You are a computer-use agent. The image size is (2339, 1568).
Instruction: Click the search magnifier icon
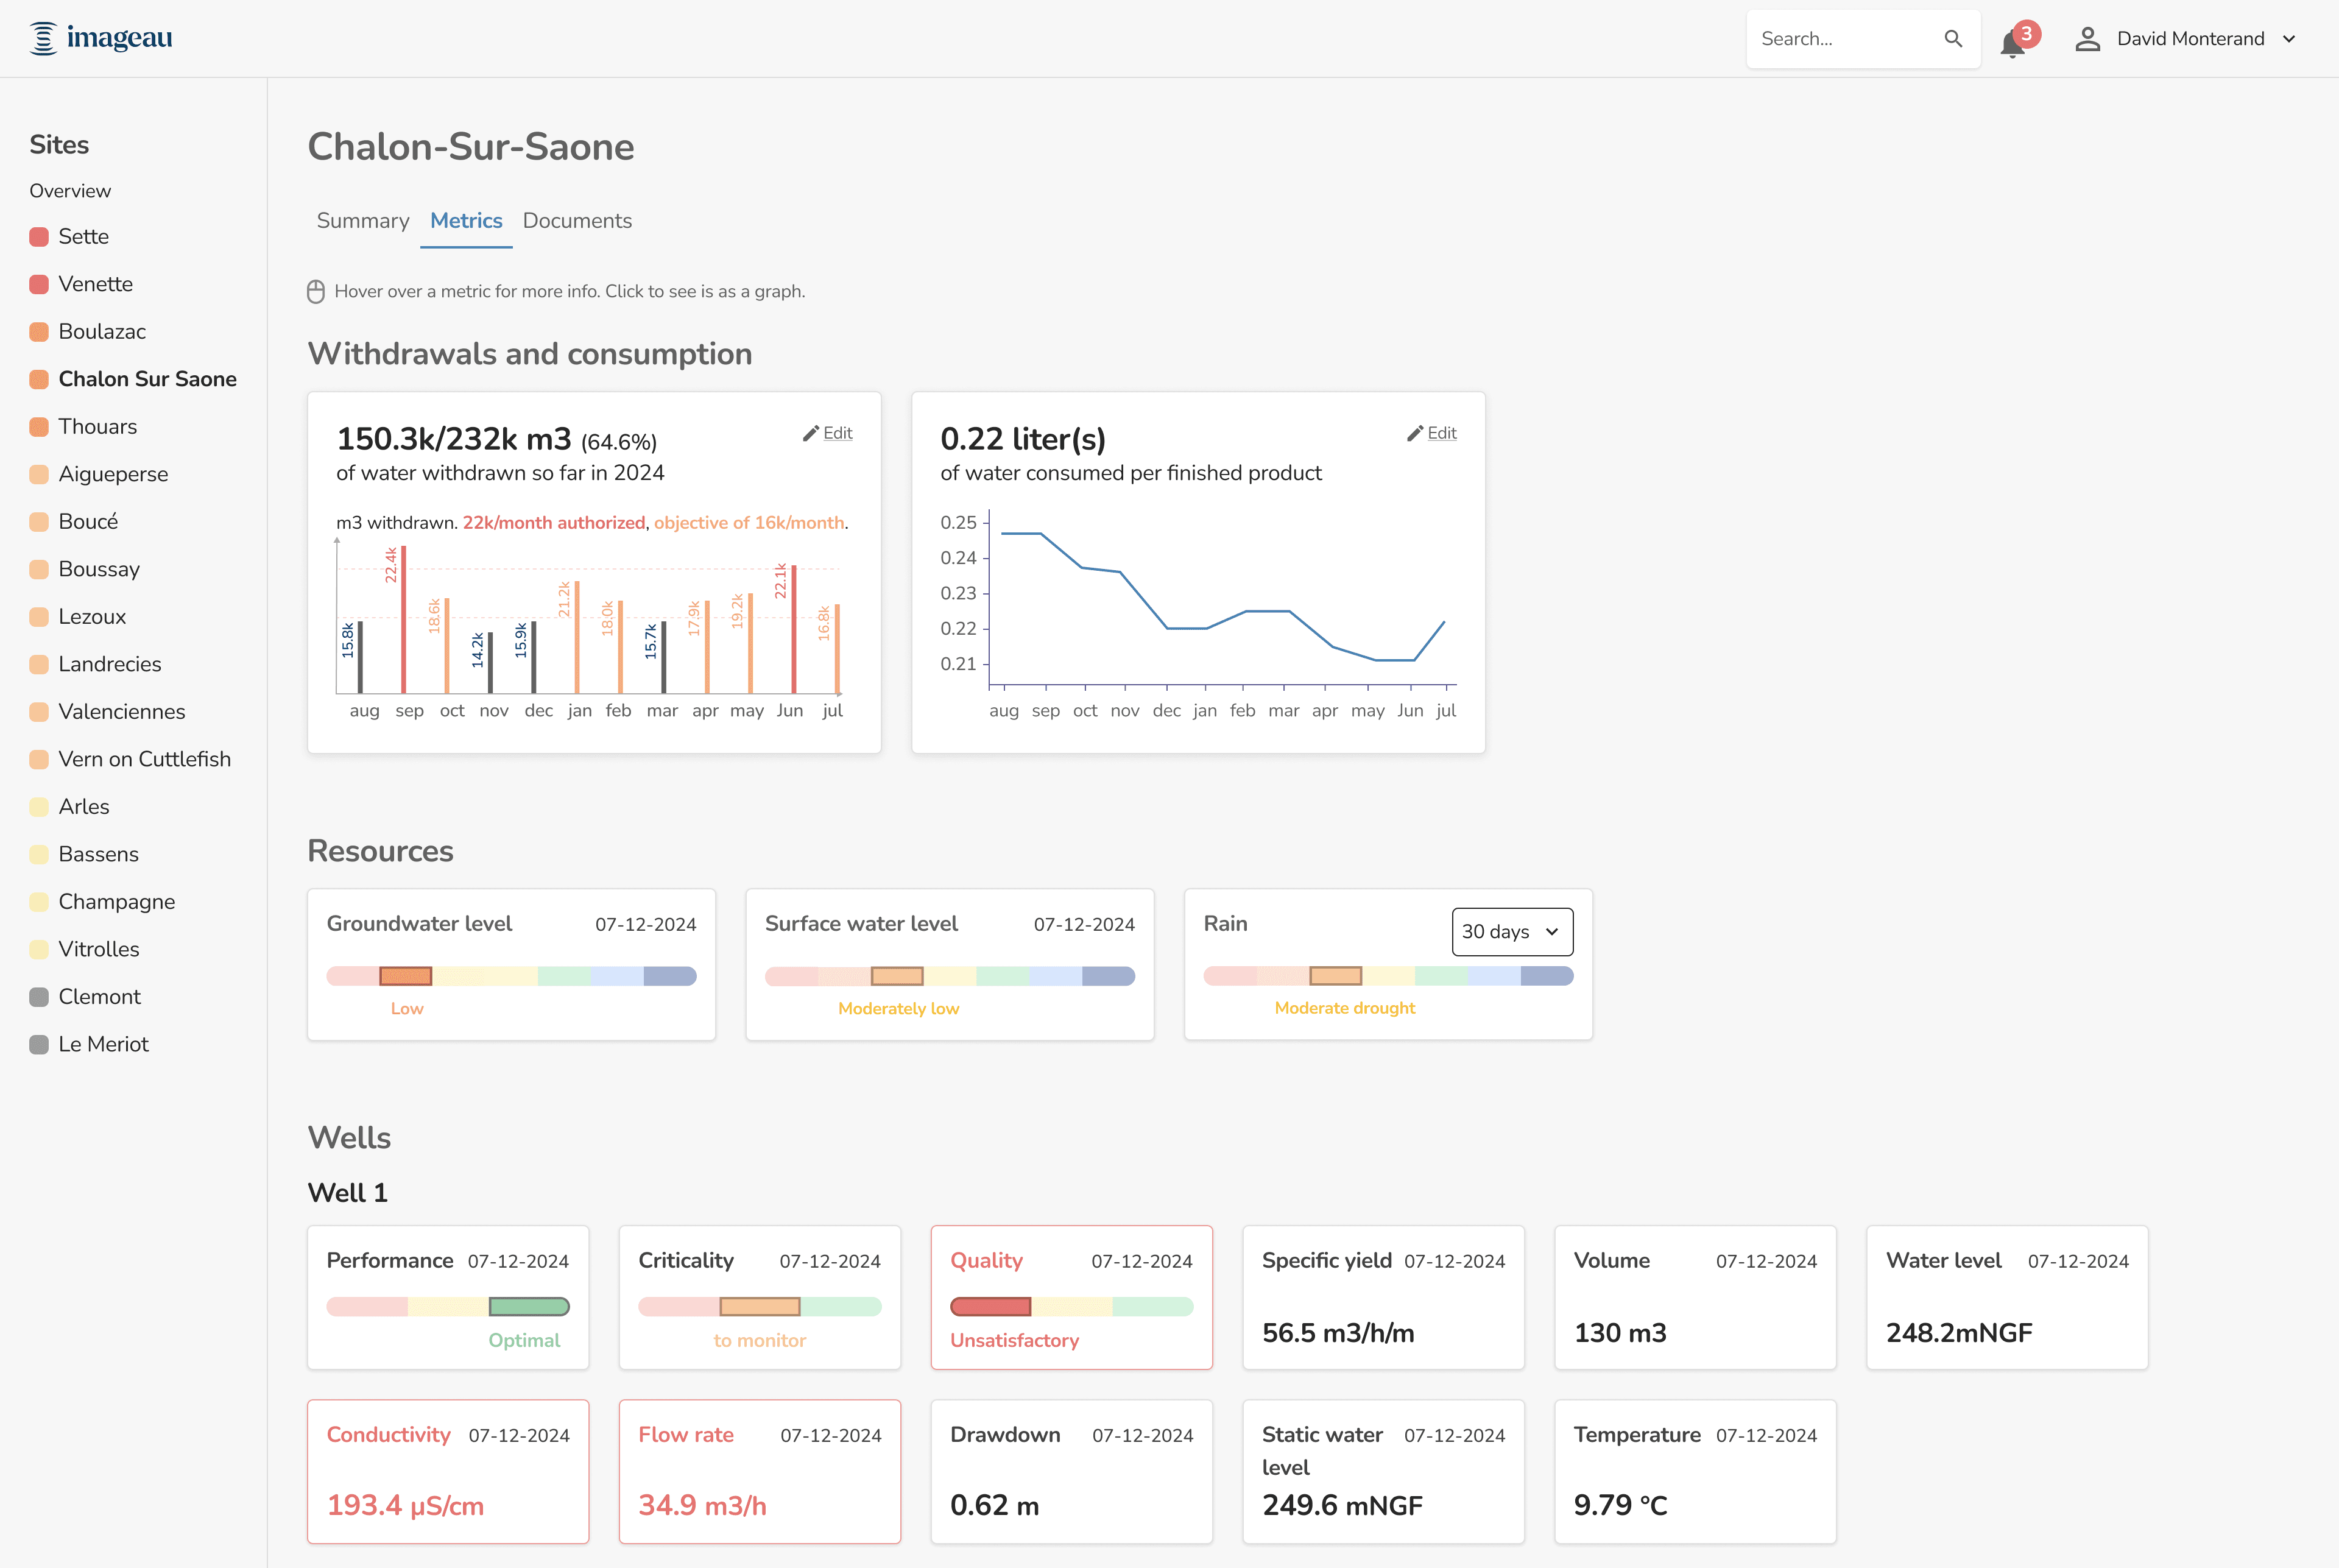1952,39
